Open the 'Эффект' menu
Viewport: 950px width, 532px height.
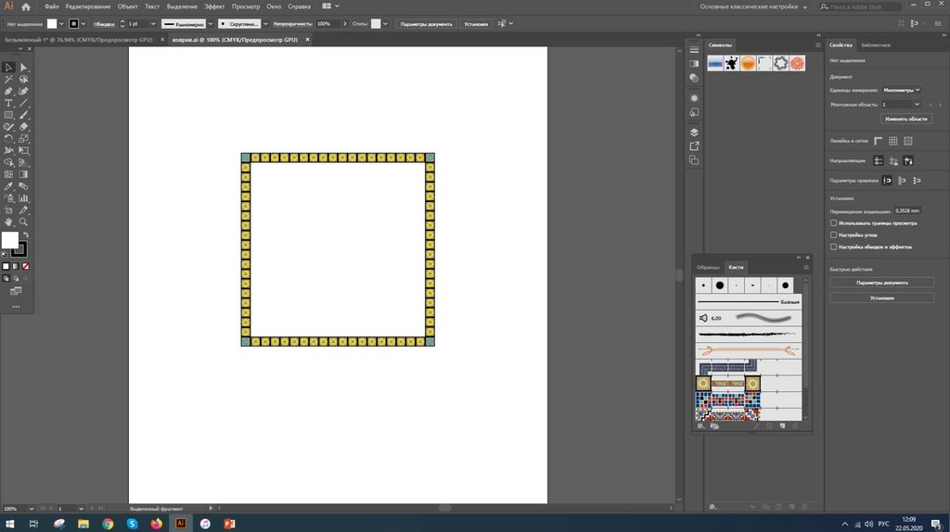(214, 6)
